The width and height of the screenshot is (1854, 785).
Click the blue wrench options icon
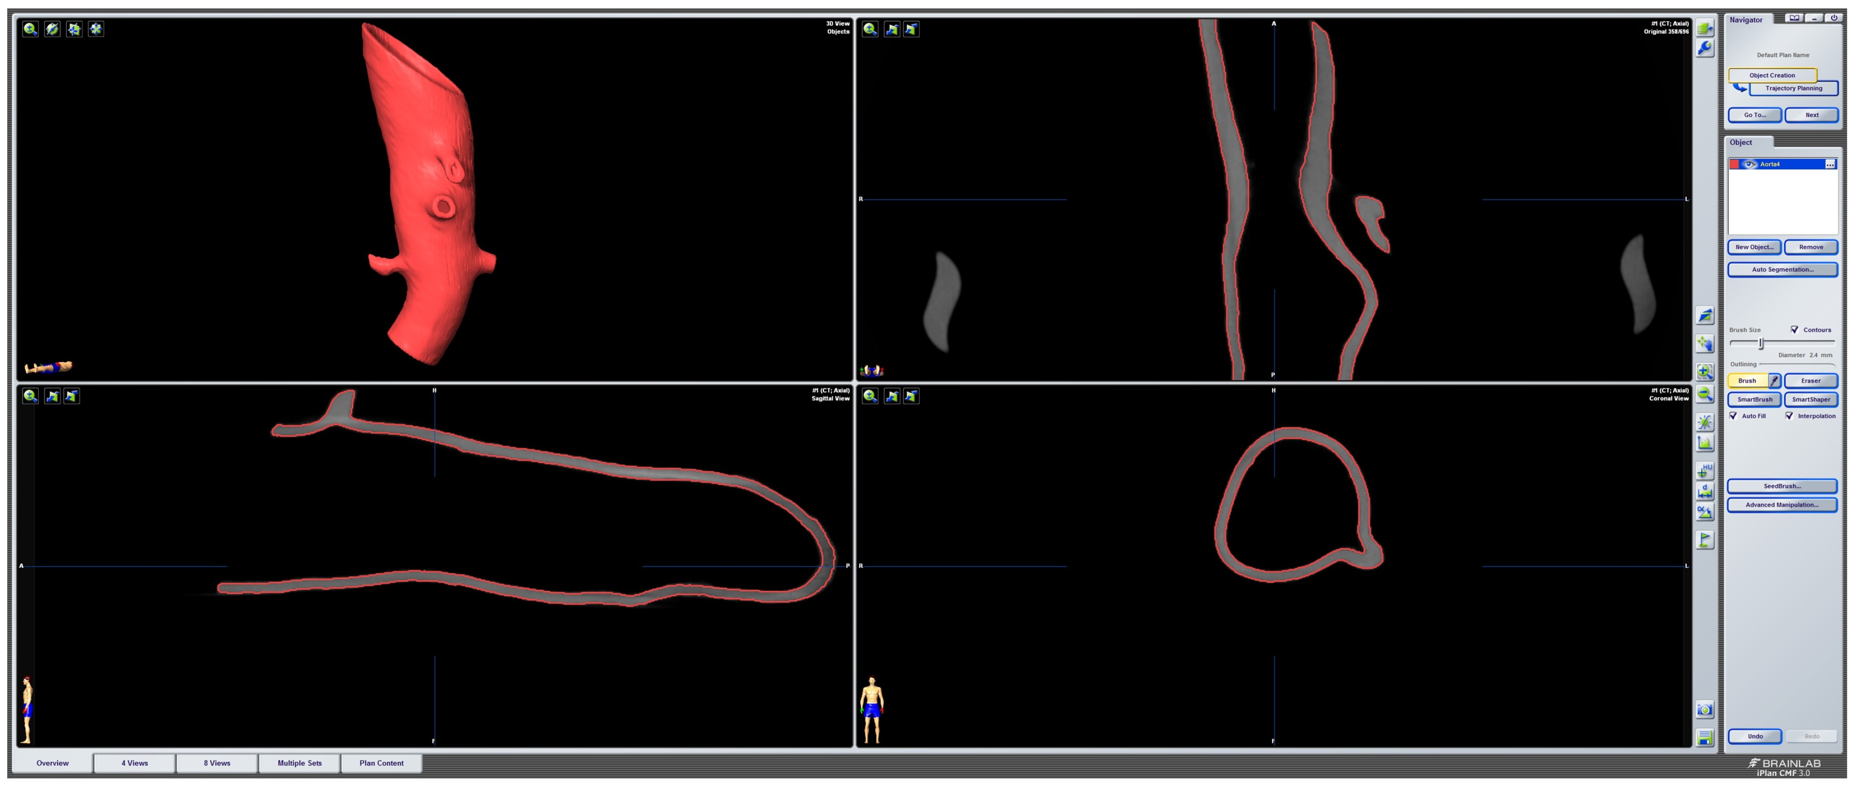pyautogui.click(x=1705, y=48)
